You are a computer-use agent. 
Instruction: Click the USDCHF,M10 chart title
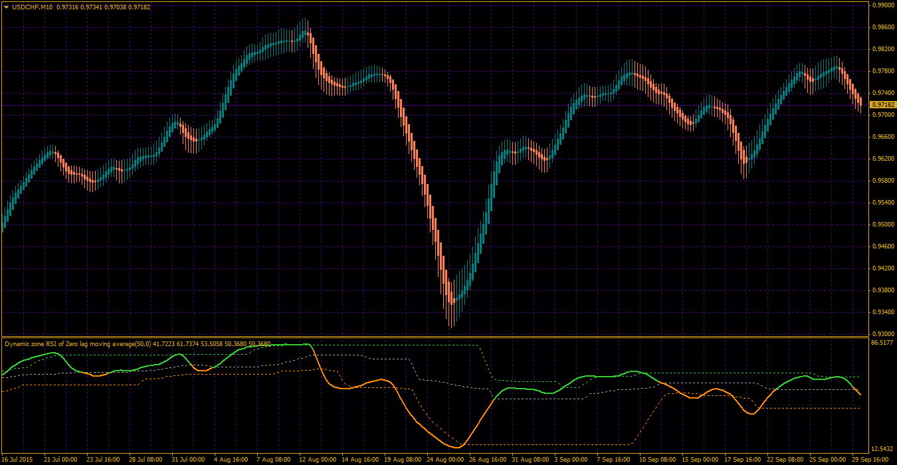point(32,7)
